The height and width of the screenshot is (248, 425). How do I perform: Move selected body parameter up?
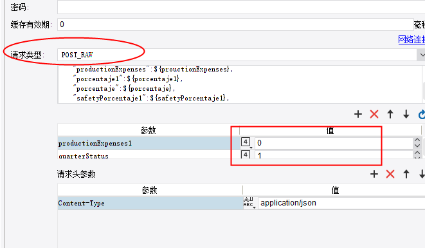(390, 114)
